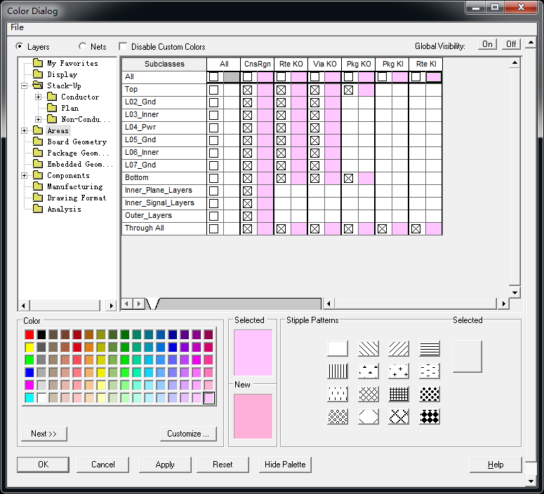The height and width of the screenshot is (494, 544).
Task: Open the Manufacturing folder in the tree
Action: coord(74,186)
